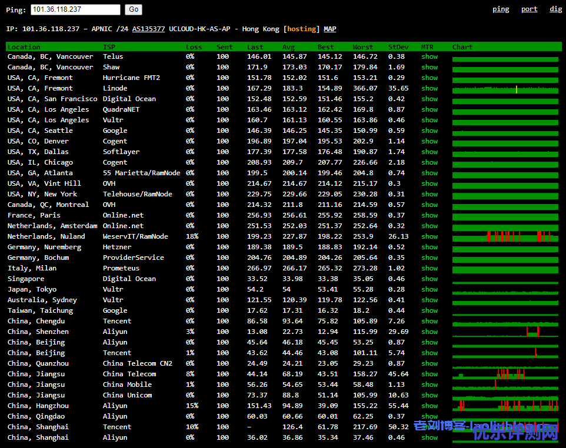This screenshot has height=448, width=566.
Task: Show MTR for Telus Vancouver row
Action: (x=430, y=56)
